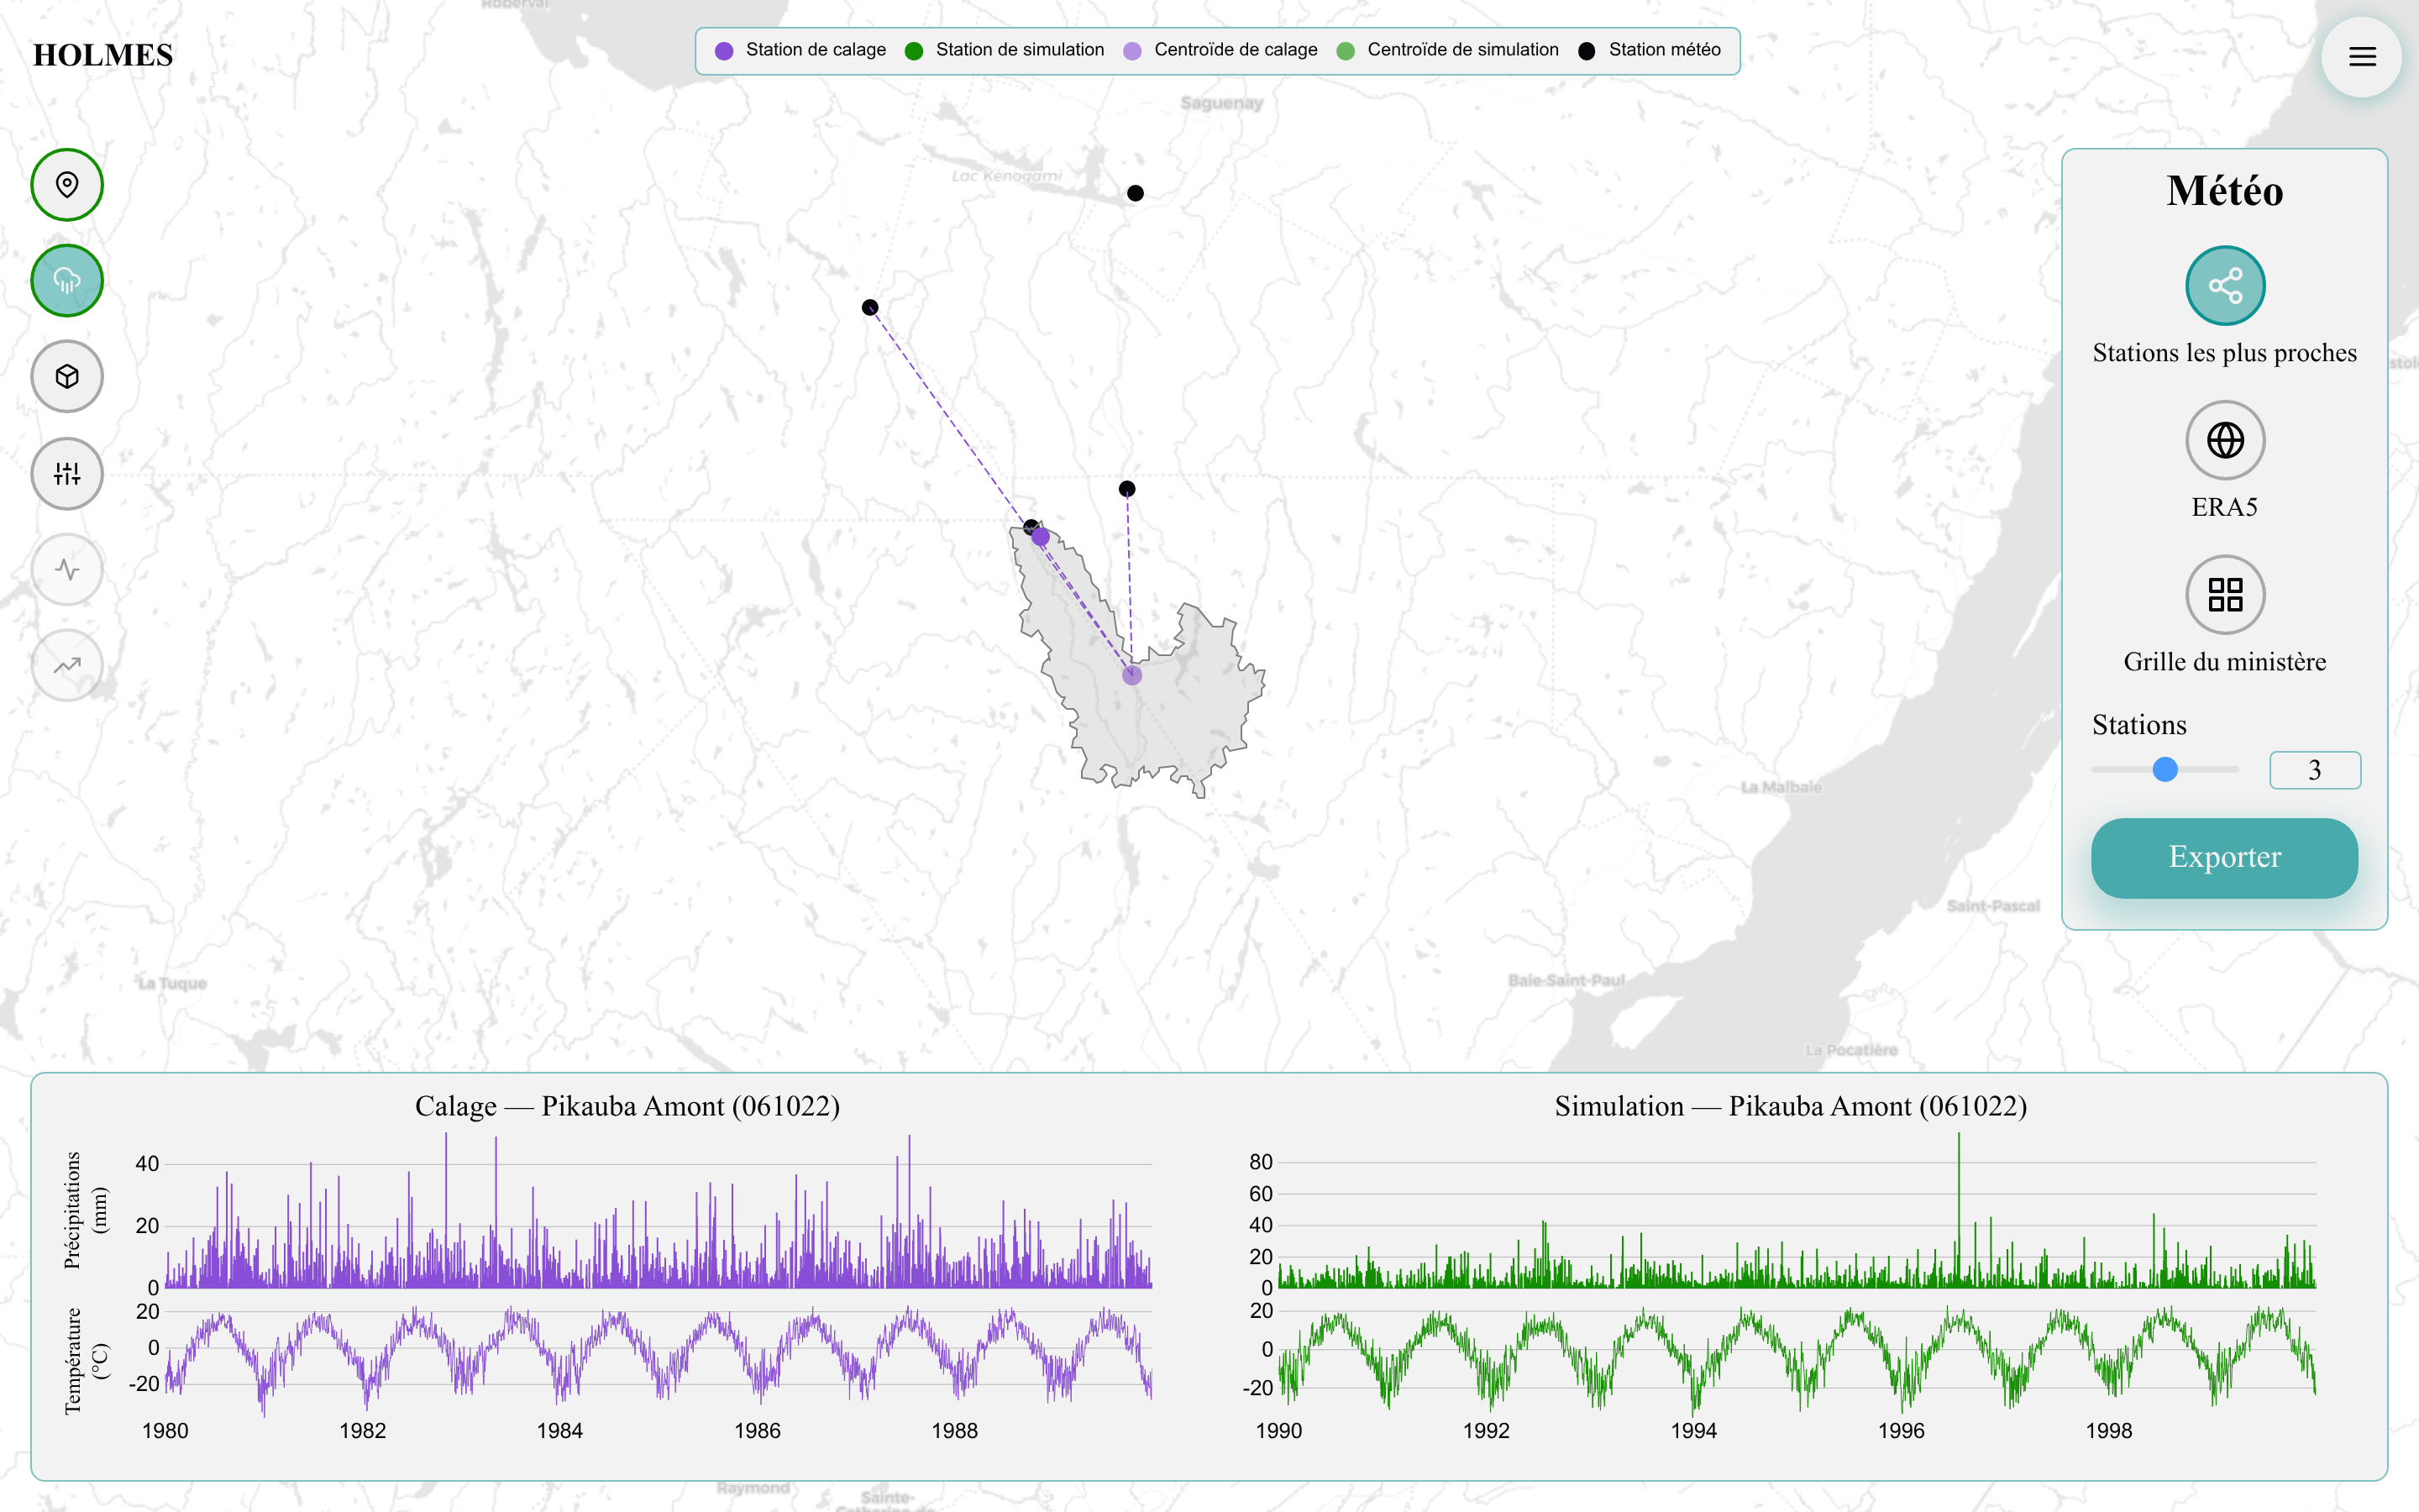Click the Grille du ministère label

2224,662
